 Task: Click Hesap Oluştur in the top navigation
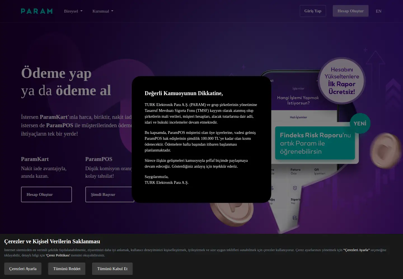(351, 11)
